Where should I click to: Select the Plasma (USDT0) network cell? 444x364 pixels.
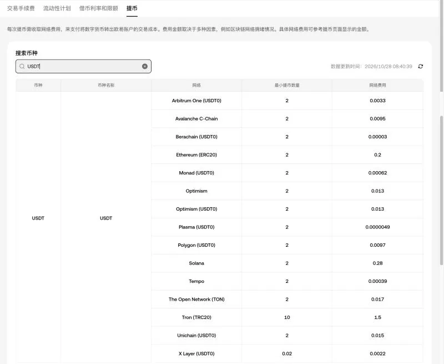coord(196,227)
